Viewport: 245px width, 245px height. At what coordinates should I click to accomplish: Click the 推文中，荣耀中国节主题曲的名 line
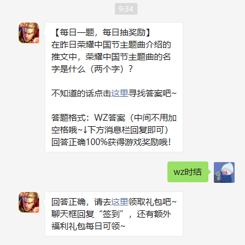point(111,57)
